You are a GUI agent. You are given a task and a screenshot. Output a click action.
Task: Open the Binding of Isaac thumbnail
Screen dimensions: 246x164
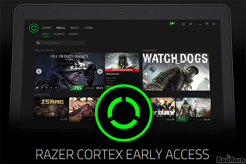51,107
